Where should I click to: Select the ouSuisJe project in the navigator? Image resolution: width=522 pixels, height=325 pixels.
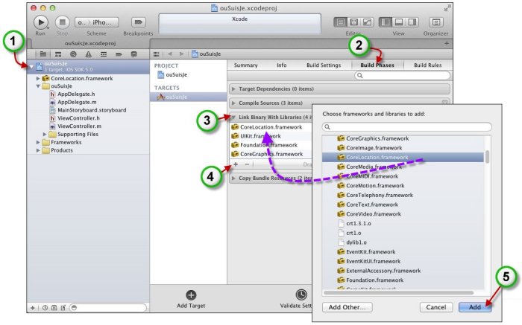(89, 66)
